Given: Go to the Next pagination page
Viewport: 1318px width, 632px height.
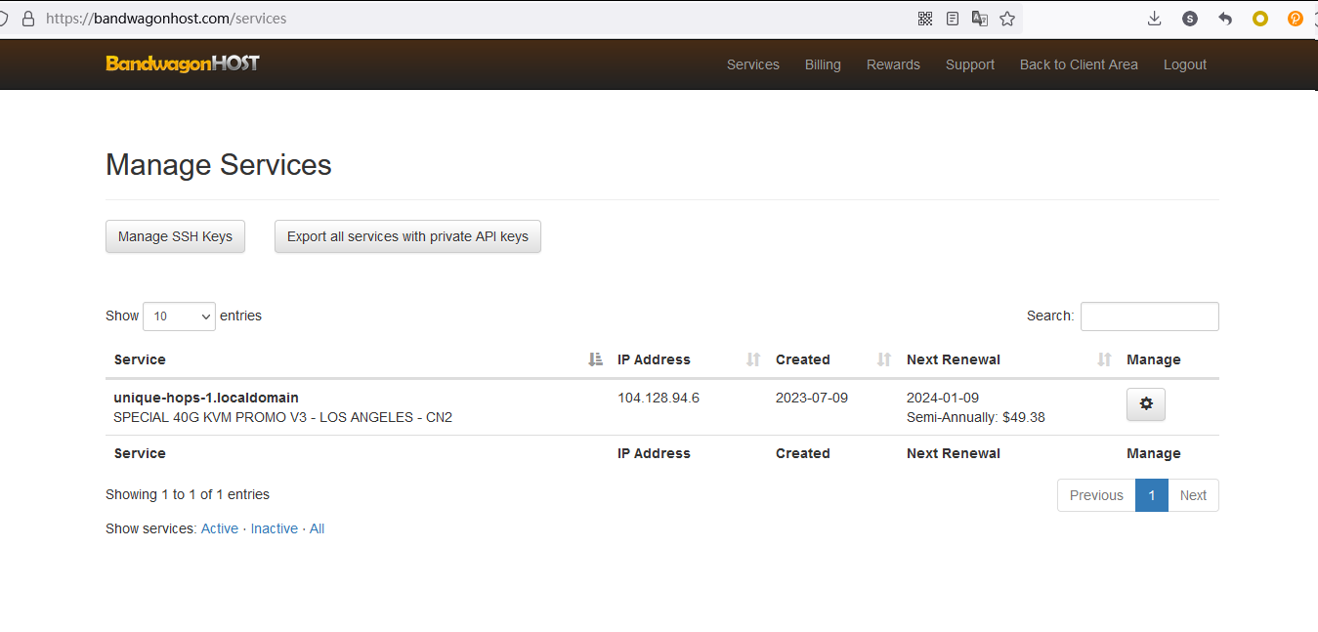Looking at the screenshot, I should pos(1193,495).
